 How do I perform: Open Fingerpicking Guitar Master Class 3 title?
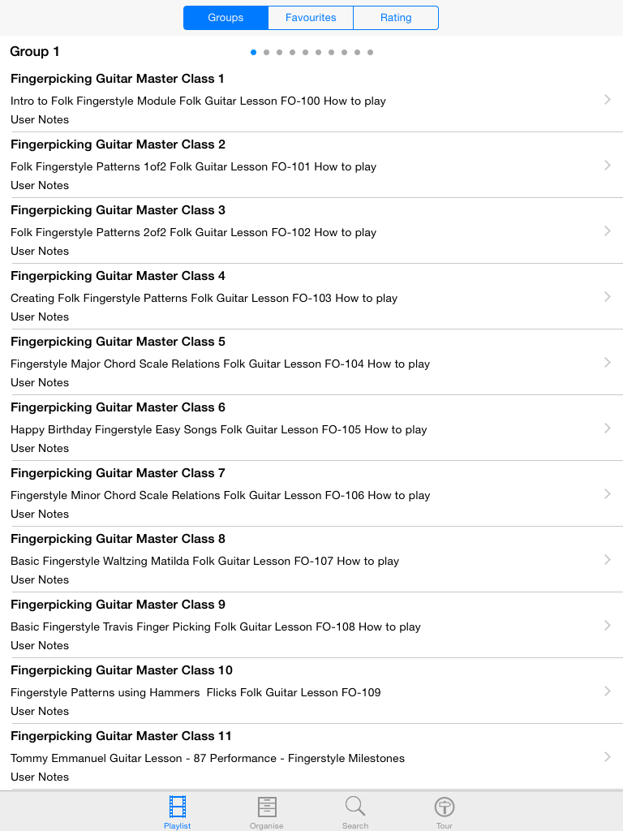[118, 210]
